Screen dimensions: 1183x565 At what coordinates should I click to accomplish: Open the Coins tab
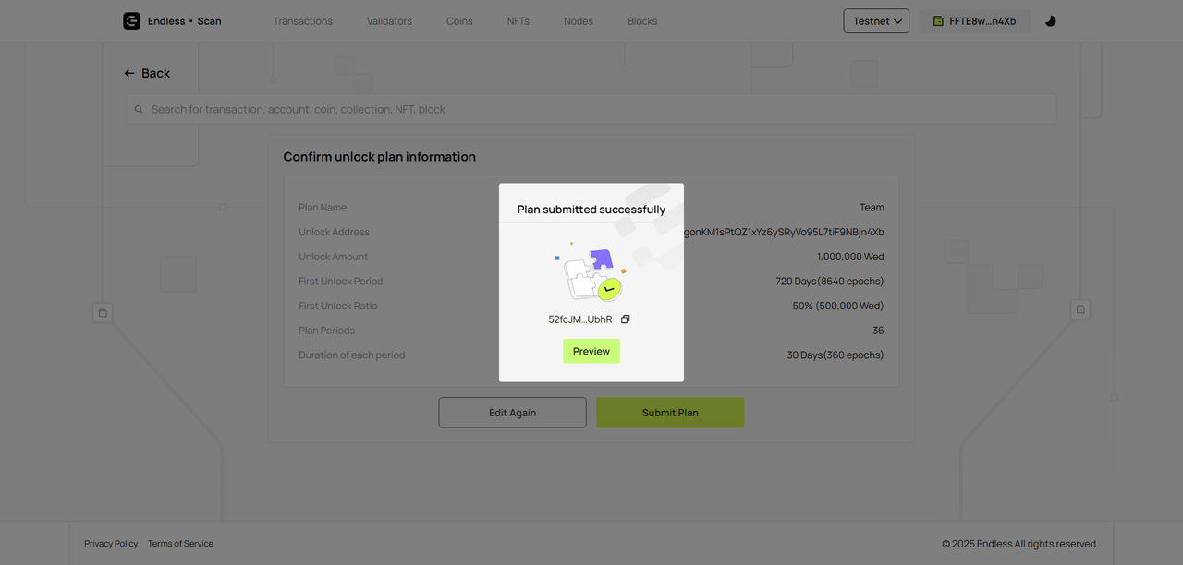pos(459,20)
